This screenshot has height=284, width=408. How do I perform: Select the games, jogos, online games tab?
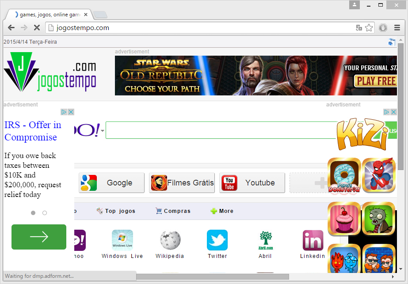tap(49, 15)
